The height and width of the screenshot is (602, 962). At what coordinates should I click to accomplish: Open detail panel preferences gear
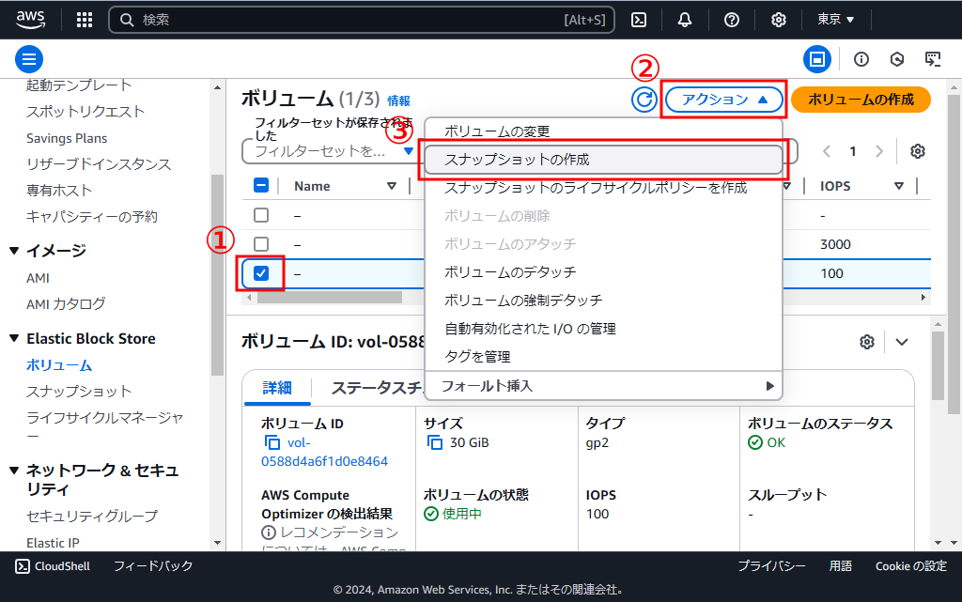867,342
